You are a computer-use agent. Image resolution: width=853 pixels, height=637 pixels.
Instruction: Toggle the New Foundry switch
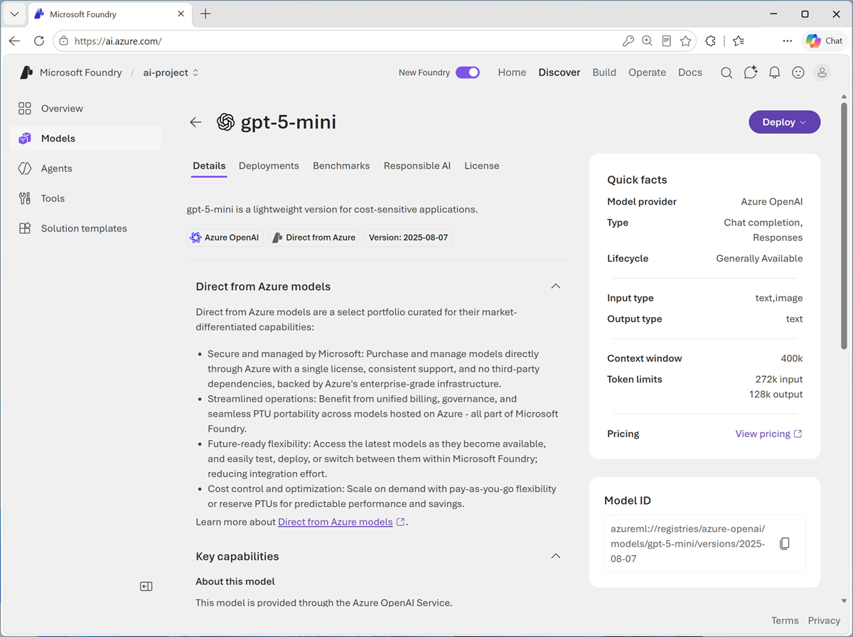[x=468, y=73]
